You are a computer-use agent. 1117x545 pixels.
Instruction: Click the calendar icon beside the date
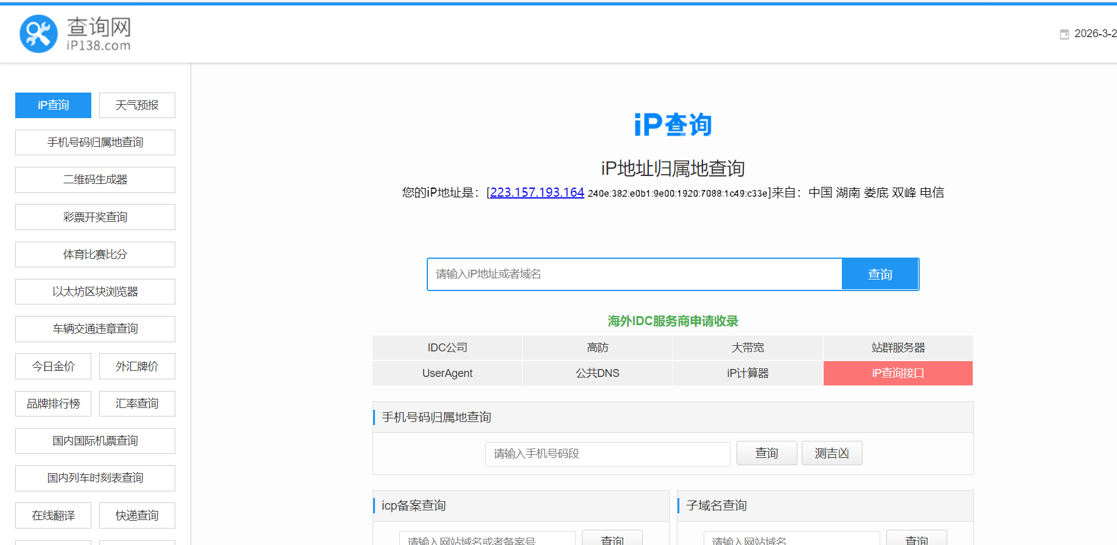1064,34
